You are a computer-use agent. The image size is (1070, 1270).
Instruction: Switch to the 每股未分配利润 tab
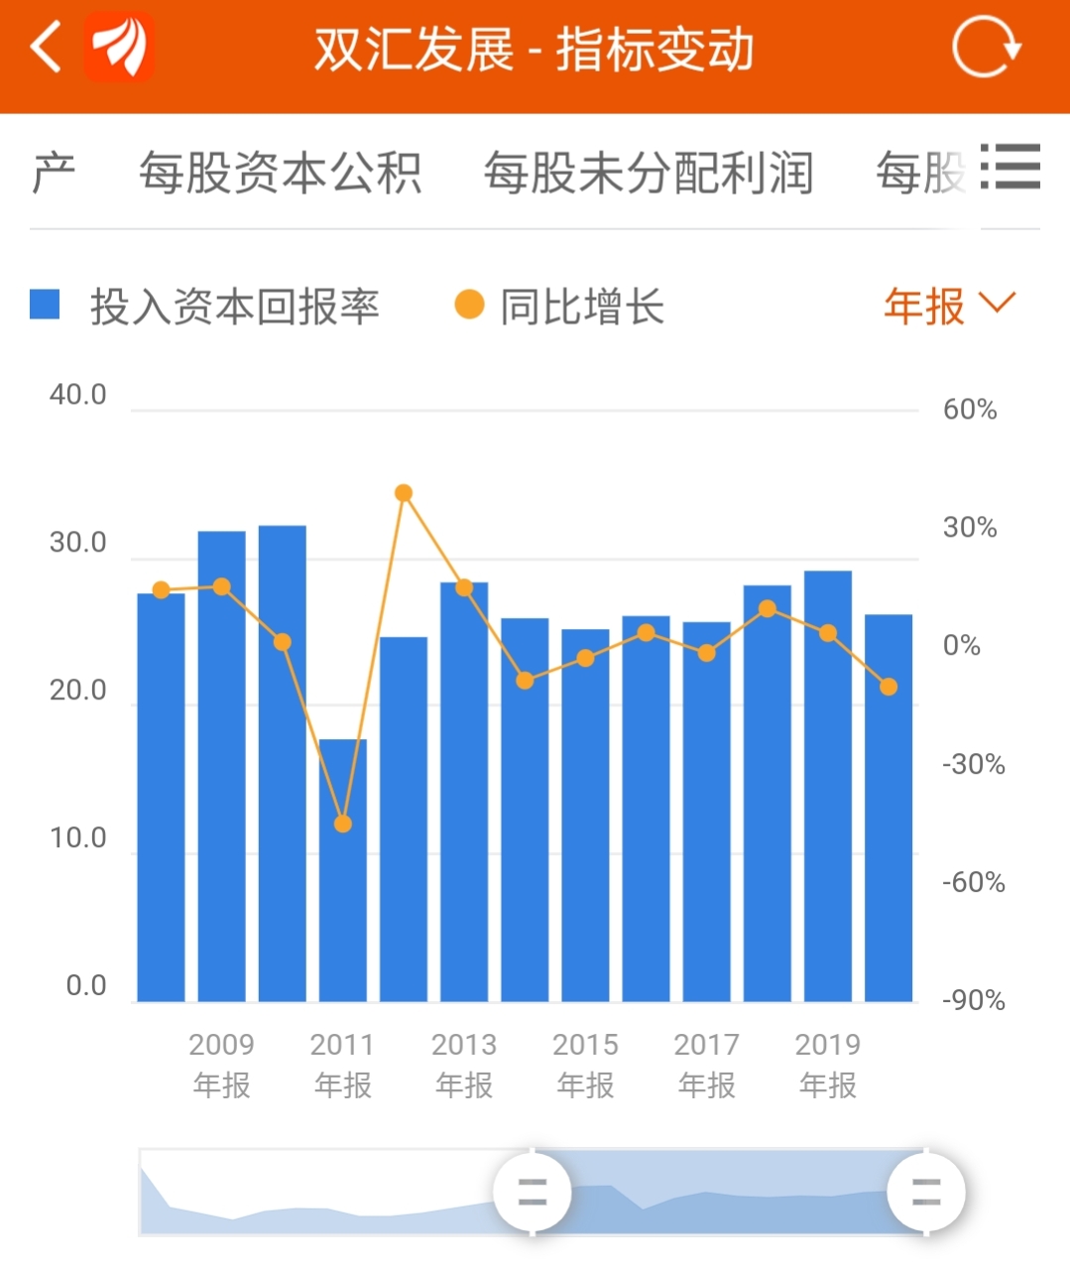coord(647,171)
